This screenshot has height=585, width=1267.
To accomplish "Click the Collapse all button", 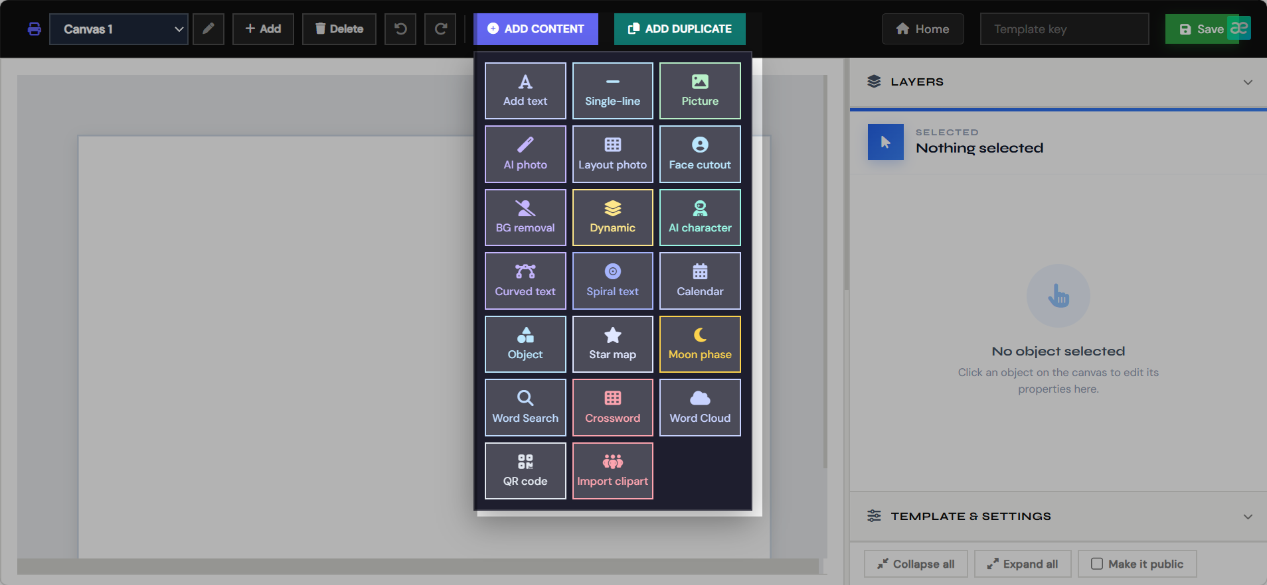I will (916, 564).
